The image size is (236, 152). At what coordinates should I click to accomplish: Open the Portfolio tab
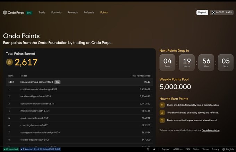pos(56,12)
